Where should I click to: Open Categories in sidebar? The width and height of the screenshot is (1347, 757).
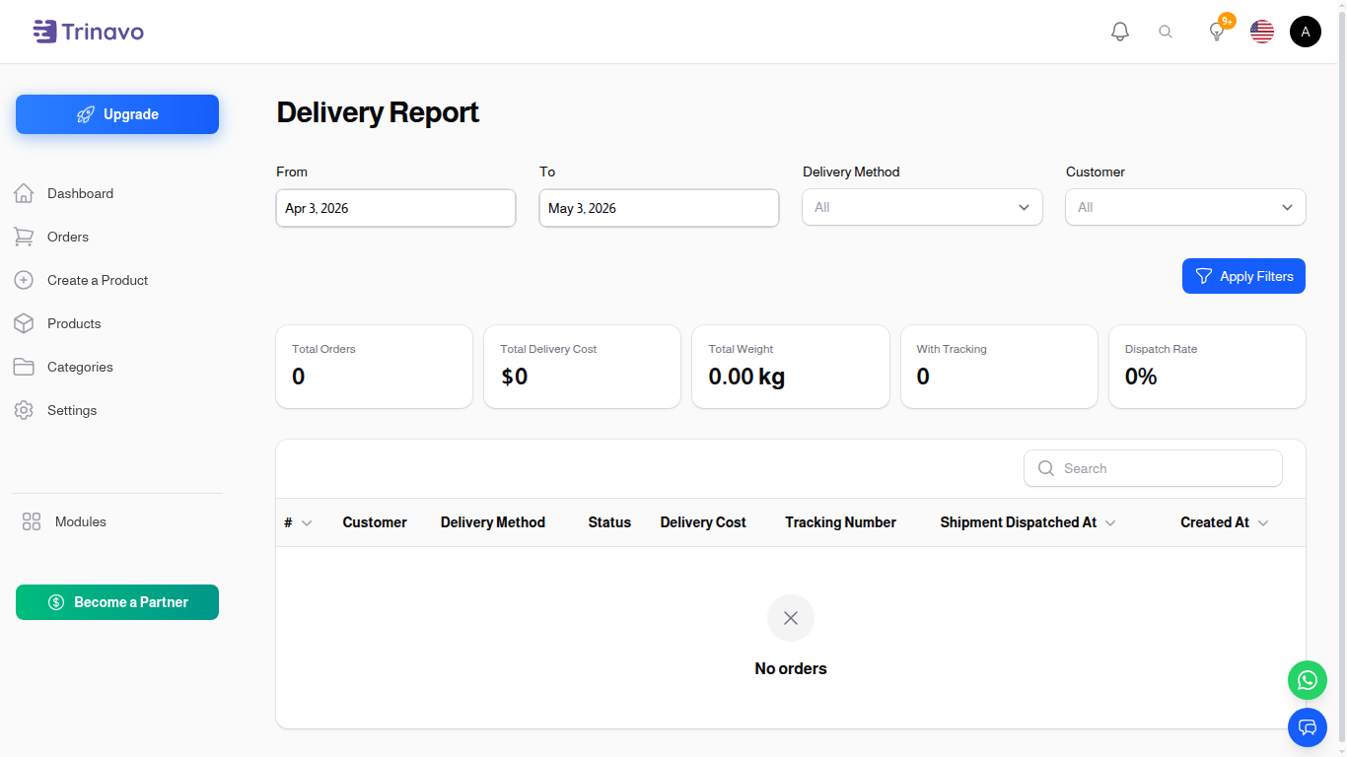point(80,367)
